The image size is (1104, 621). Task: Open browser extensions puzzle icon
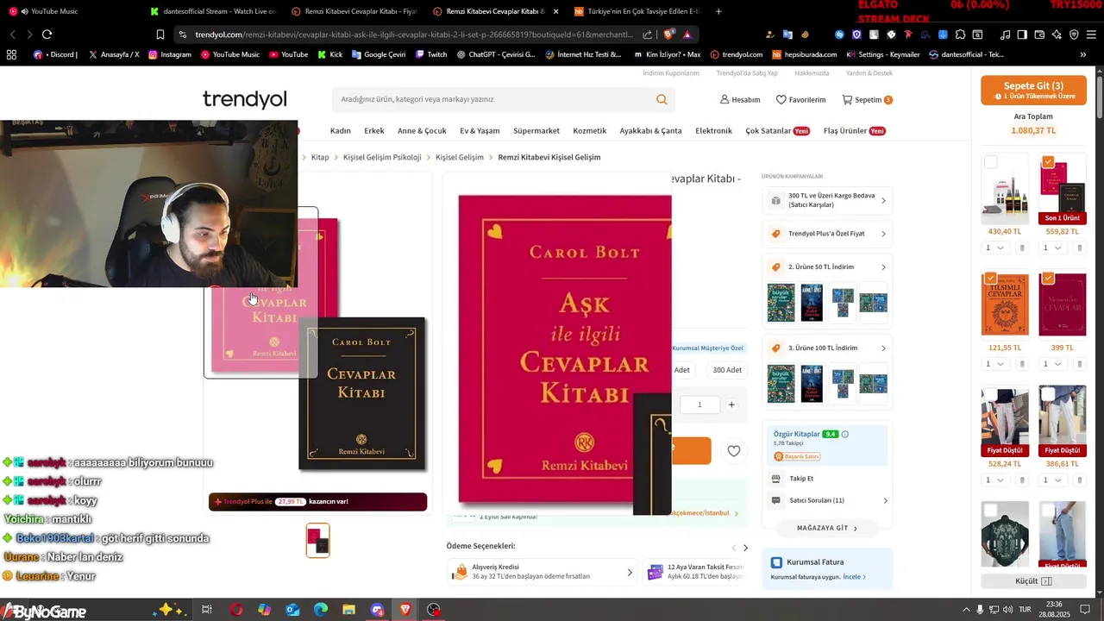(960, 34)
